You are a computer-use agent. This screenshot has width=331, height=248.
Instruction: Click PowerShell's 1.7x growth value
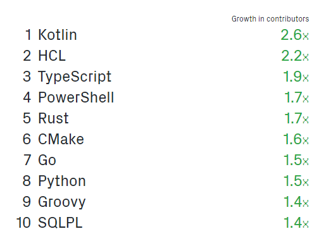(296, 97)
